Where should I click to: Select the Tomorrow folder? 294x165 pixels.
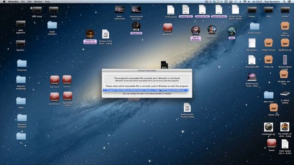22,63
